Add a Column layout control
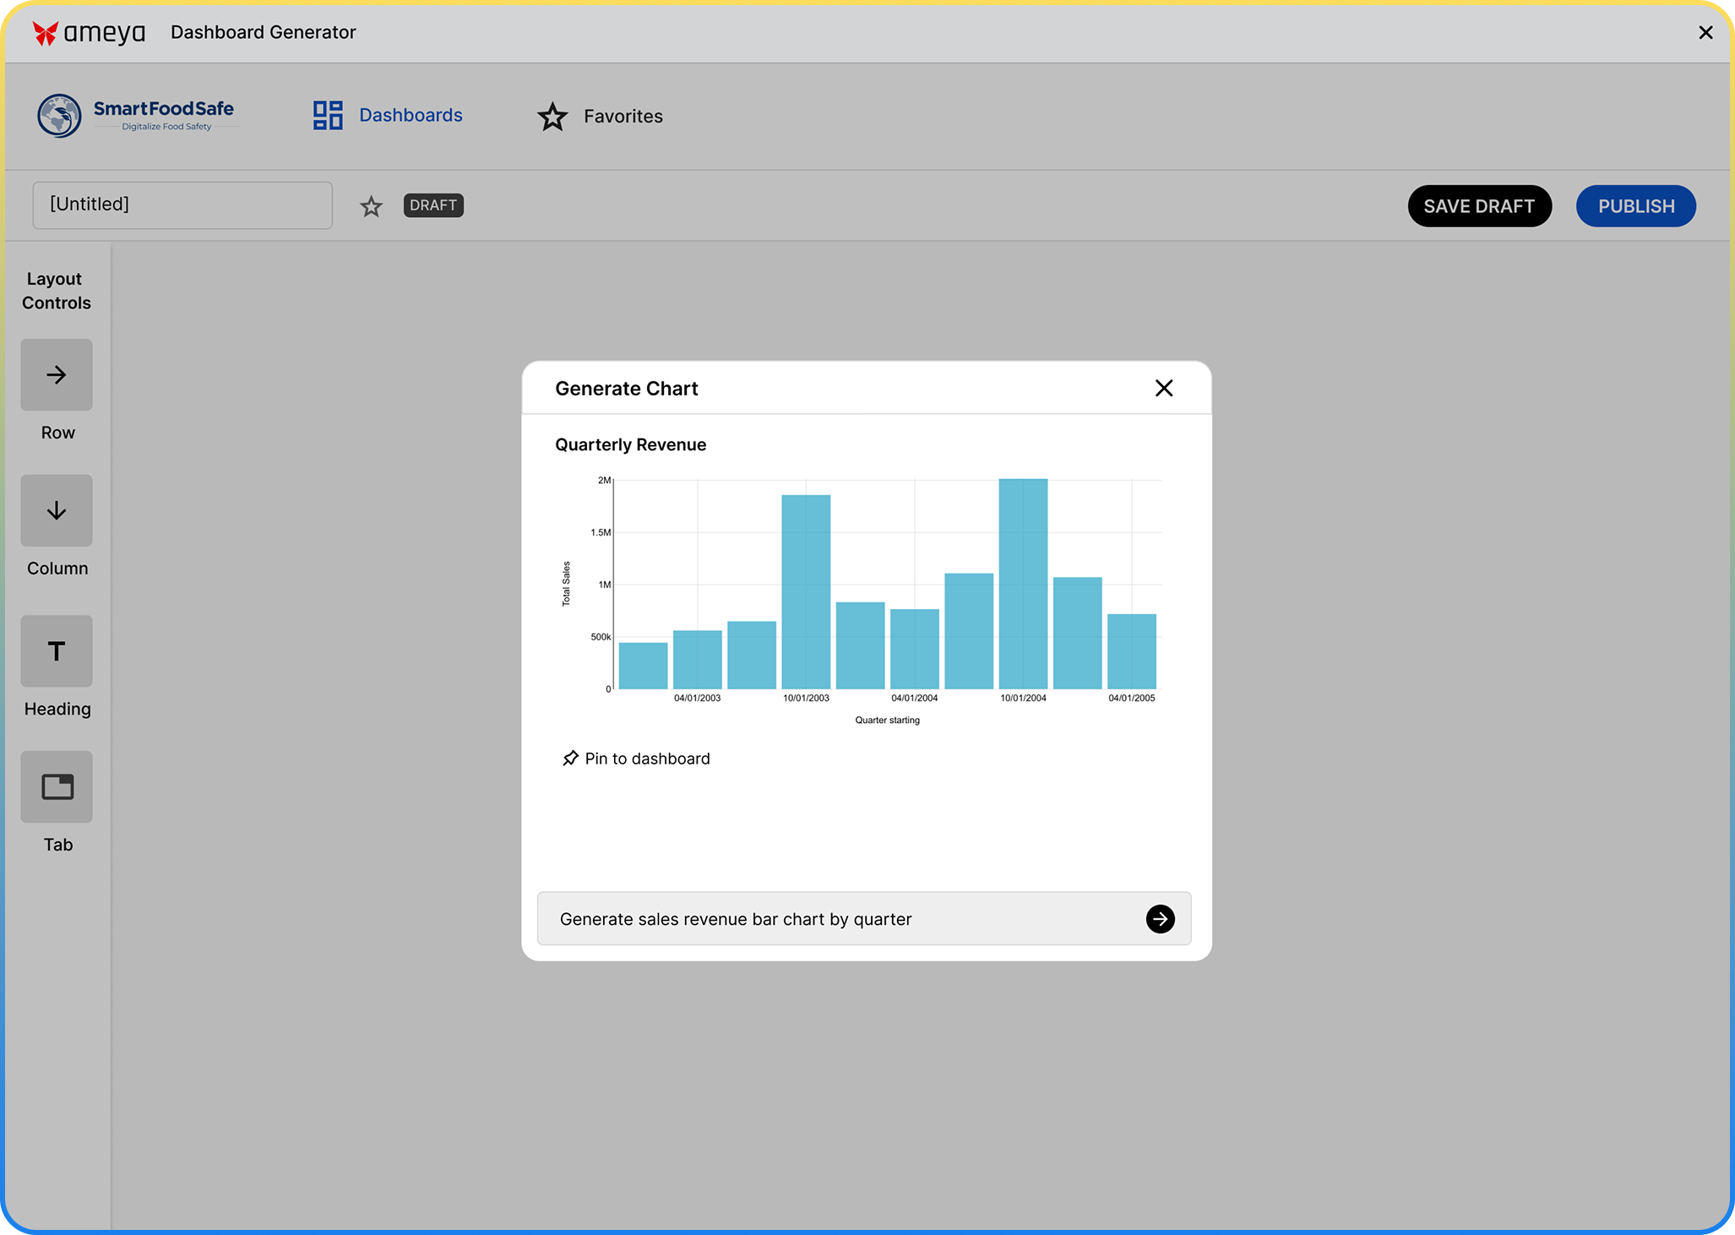Viewport: 1735px width, 1235px height. click(x=57, y=510)
